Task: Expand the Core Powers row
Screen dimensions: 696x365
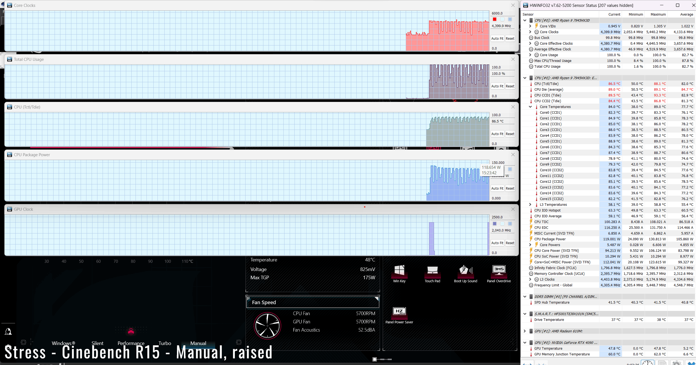Action: (530, 245)
